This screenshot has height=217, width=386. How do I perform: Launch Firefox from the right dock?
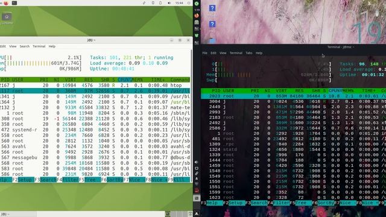click(x=197, y=16)
